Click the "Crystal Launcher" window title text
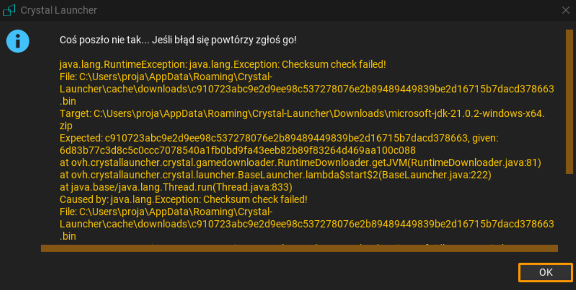The image size is (576, 290). point(58,10)
